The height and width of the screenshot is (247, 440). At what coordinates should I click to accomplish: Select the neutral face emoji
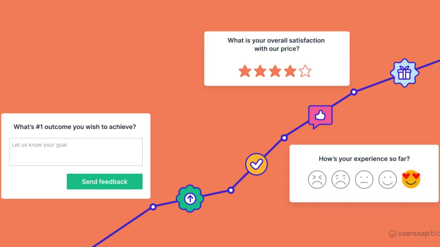click(x=364, y=179)
